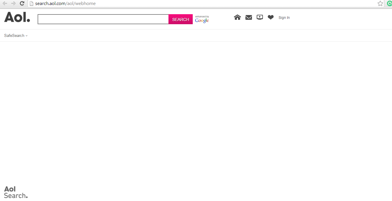Image resolution: width=392 pixels, height=201 pixels.
Task: Go back with the browser back arrow
Action: click(x=5, y=4)
